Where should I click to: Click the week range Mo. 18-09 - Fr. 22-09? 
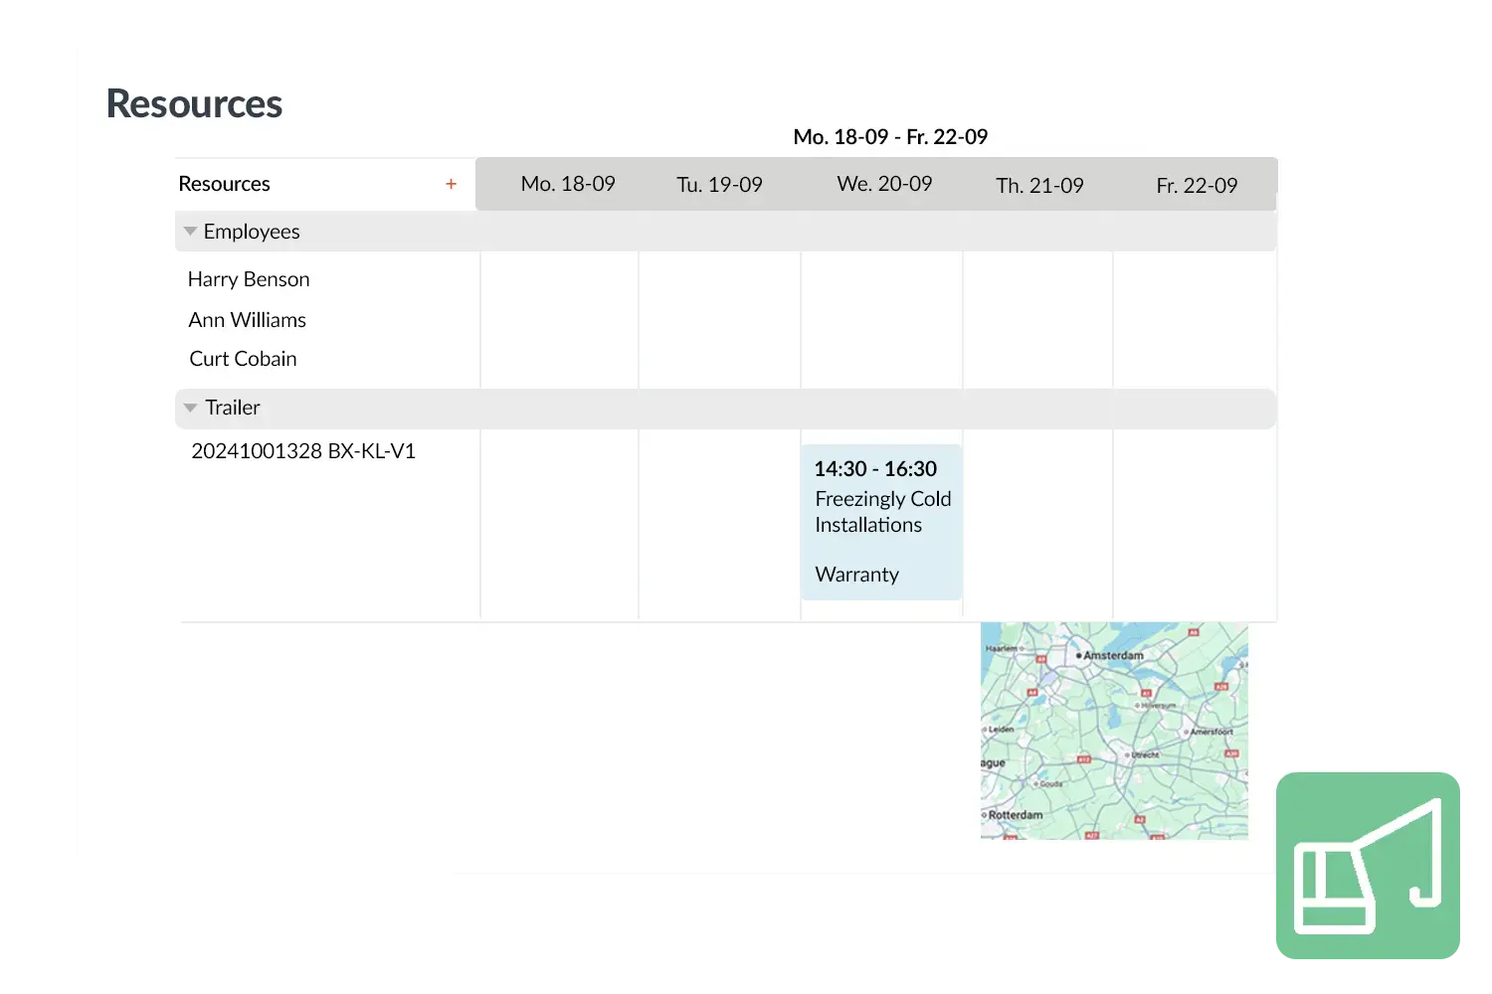pos(890,137)
